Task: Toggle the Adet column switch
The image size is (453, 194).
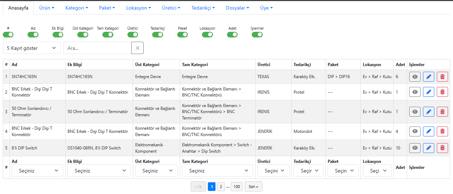Action: tap(232, 35)
